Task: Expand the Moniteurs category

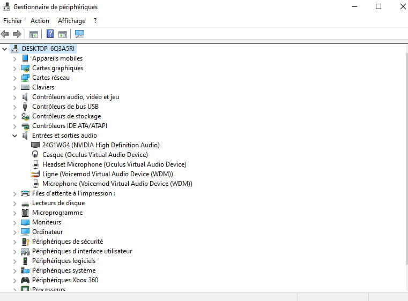Action: [15, 223]
